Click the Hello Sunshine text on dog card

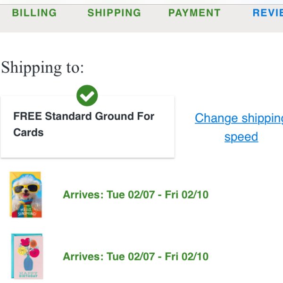pyautogui.click(x=27, y=212)
